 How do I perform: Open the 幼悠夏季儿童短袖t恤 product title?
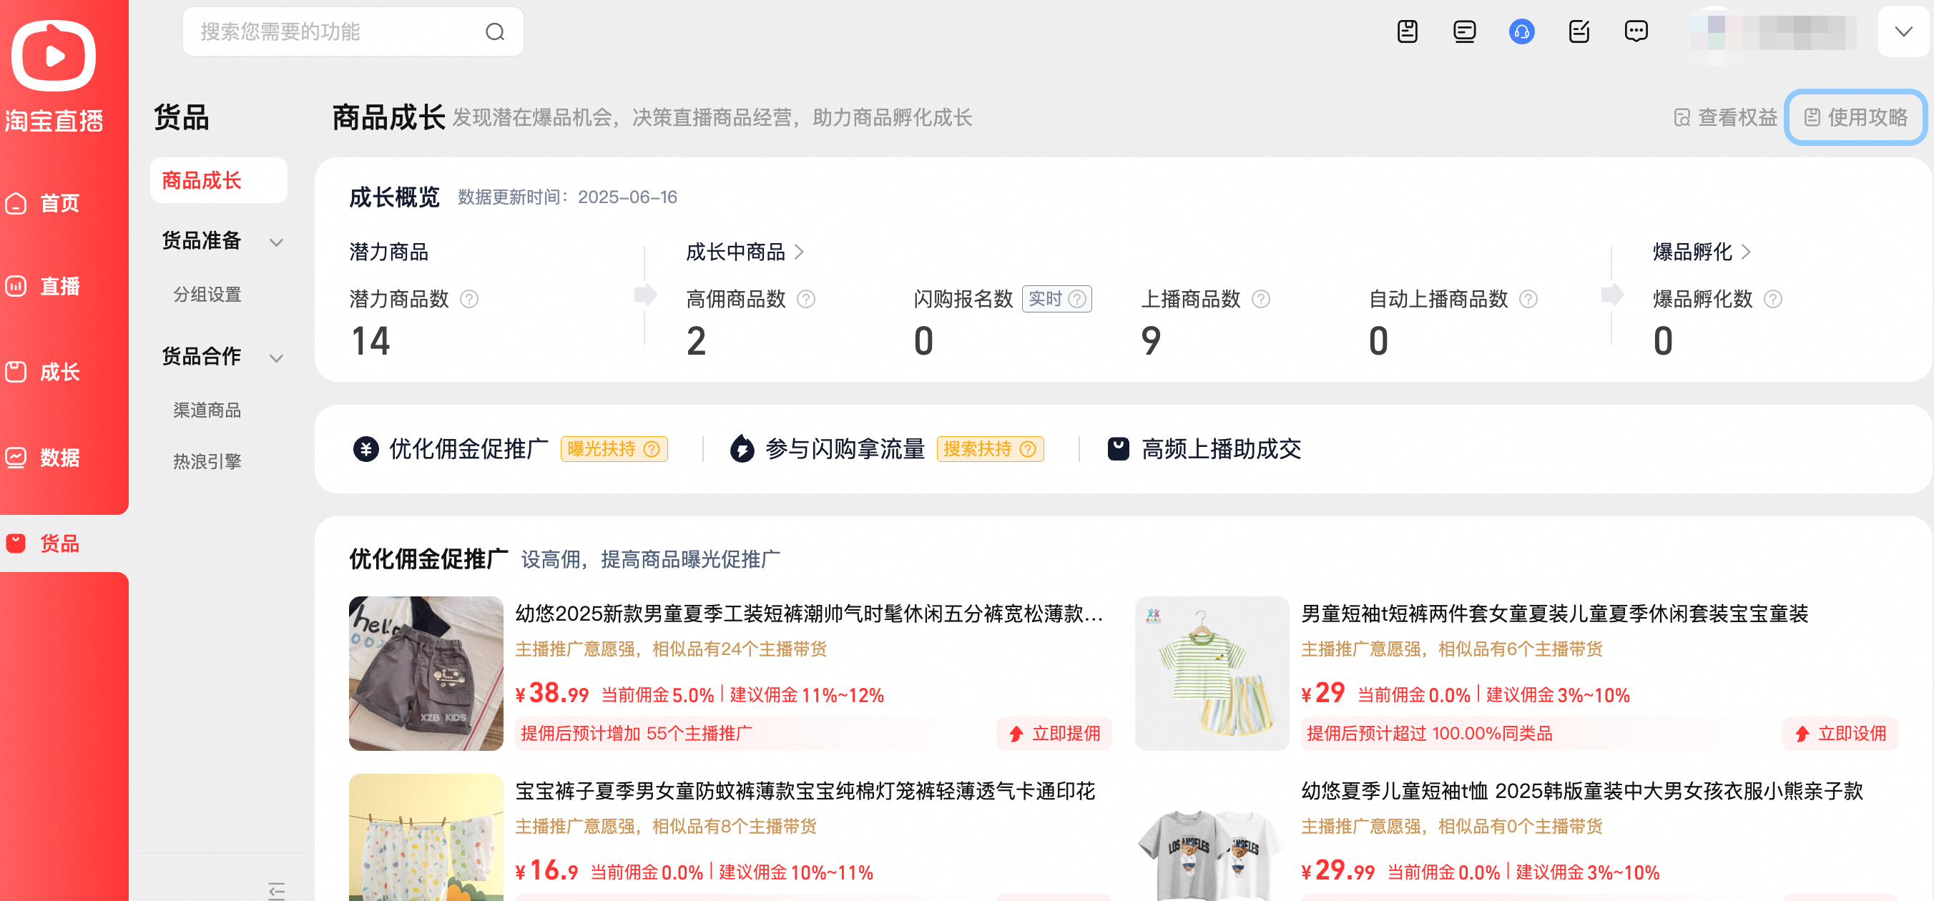(1582, 791)
